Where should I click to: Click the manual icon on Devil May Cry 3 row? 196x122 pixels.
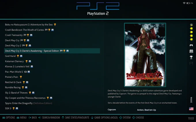(67, 51)
